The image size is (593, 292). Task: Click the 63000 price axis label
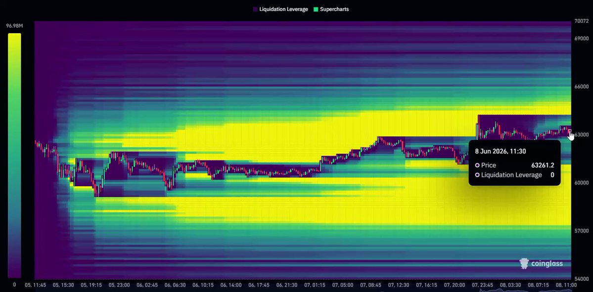click(581, 135)
